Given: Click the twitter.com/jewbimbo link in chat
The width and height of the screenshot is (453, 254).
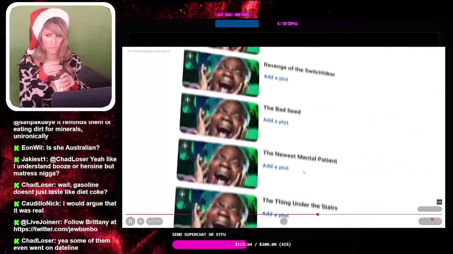Looking at the screenshot, I should coord(55,229).
